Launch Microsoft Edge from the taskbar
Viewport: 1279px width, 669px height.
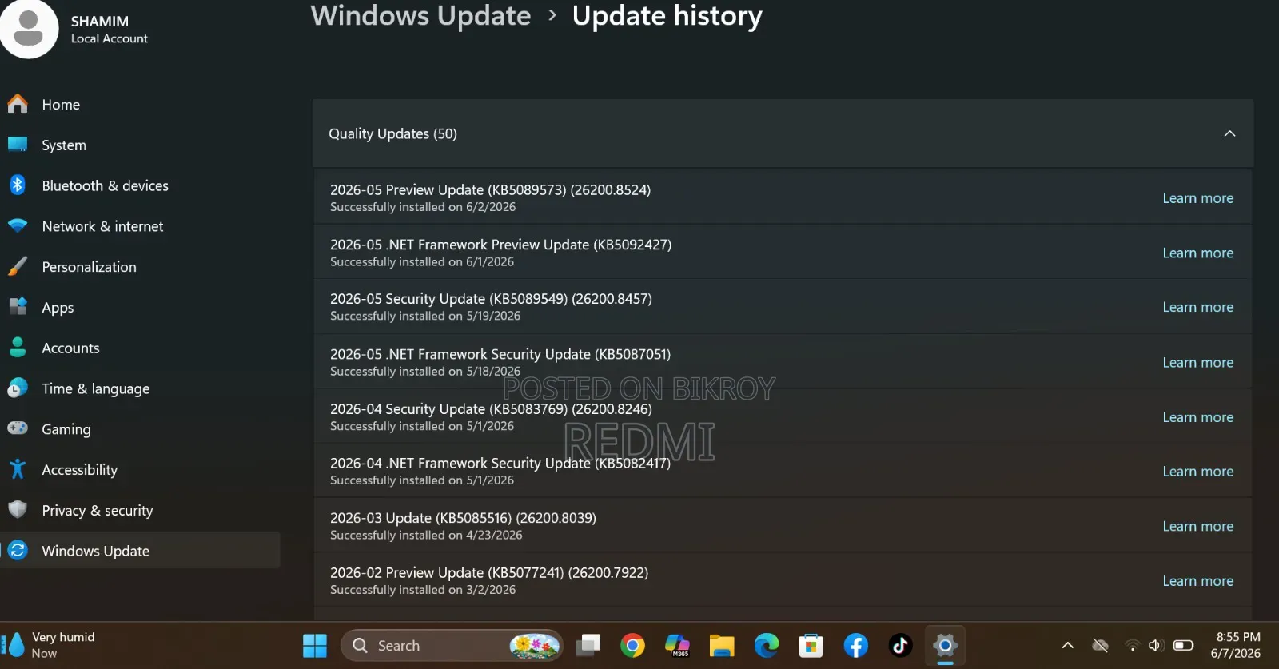tap(767, 646)
